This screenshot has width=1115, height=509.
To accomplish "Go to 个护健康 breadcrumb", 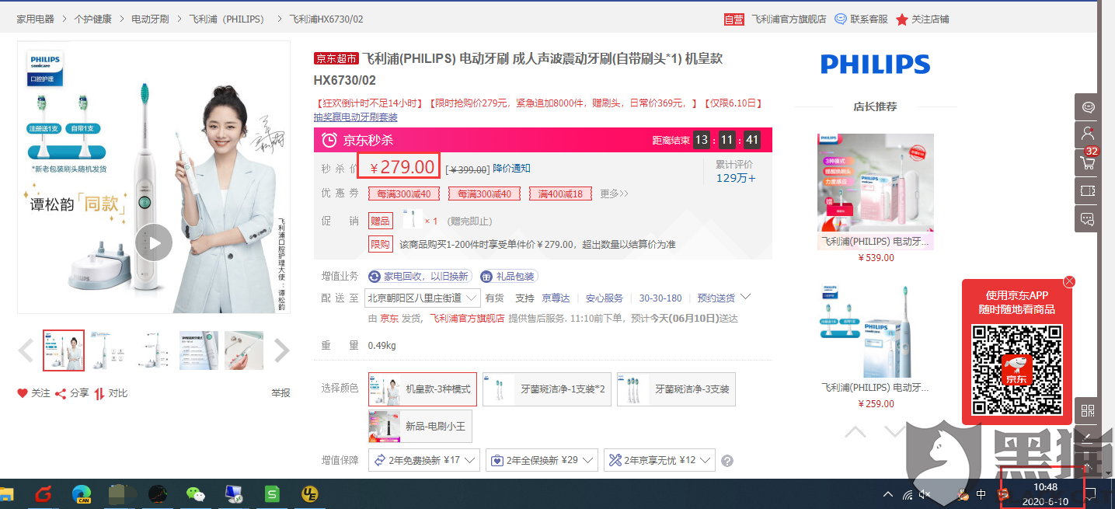I will (92, 19).
